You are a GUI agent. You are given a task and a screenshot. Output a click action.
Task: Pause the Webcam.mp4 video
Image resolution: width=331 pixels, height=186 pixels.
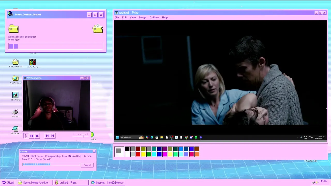(x=32, y=136)
